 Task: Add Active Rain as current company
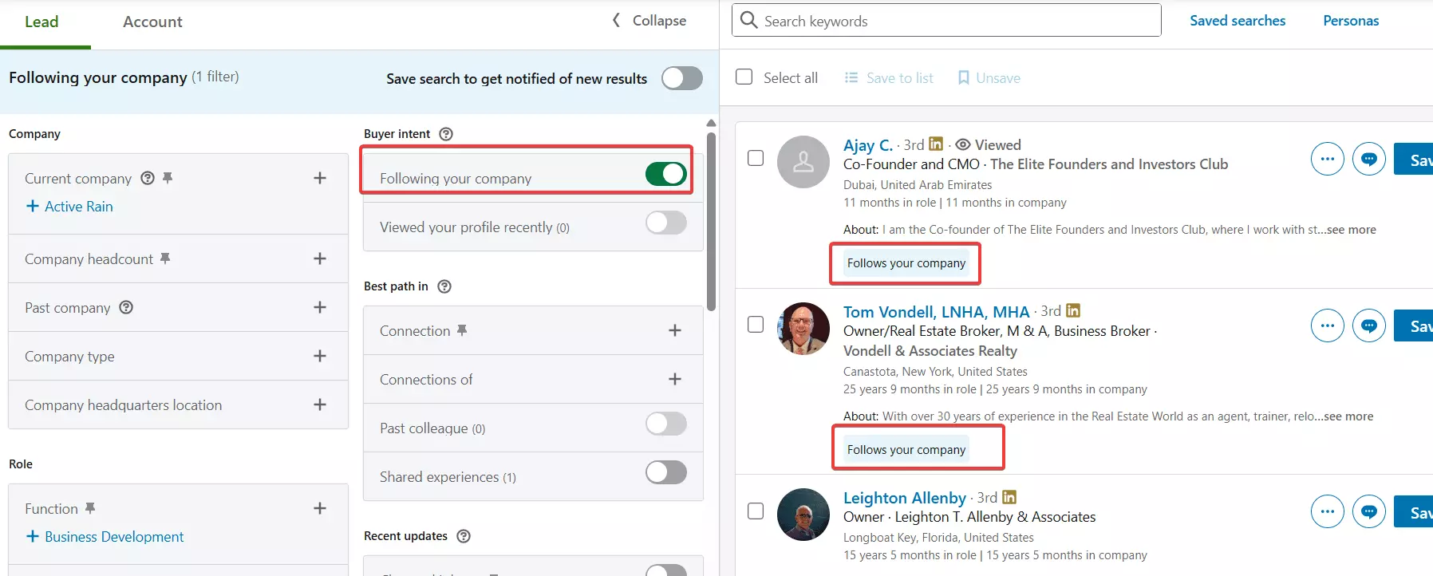69,207
